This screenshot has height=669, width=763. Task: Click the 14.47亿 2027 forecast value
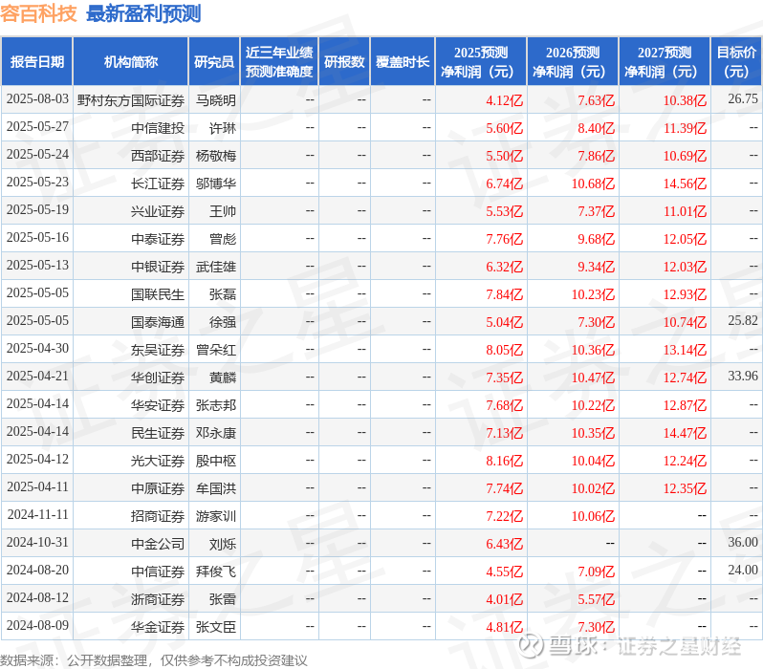[686, 433]
